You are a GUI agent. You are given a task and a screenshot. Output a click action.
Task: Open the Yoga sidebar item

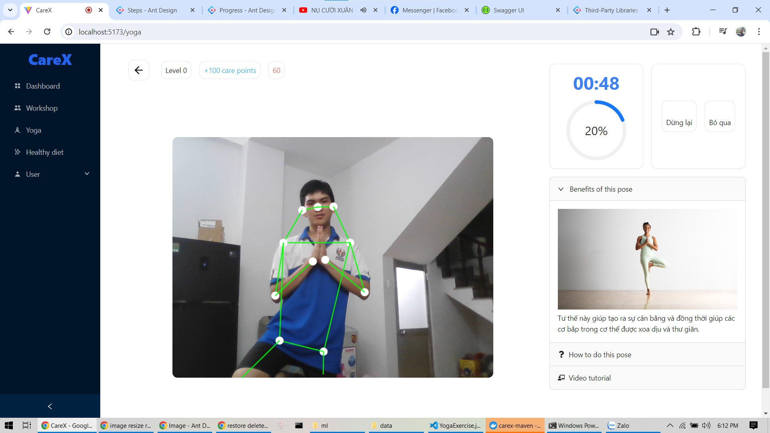click(x=33, y=130)
